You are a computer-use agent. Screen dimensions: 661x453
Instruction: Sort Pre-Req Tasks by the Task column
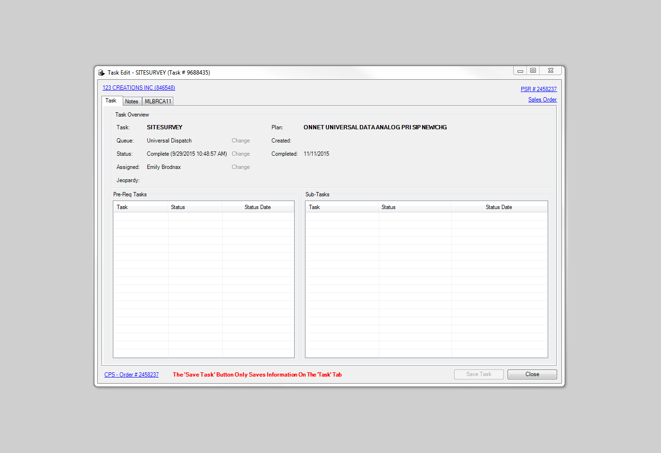pos(141,207)
